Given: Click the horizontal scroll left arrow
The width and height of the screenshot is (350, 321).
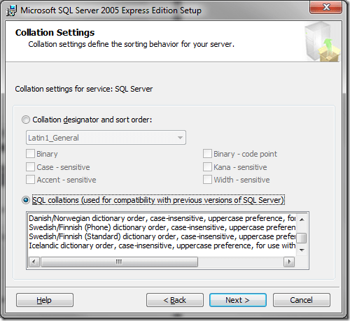Looking at the screenshot, I should 34,262.
